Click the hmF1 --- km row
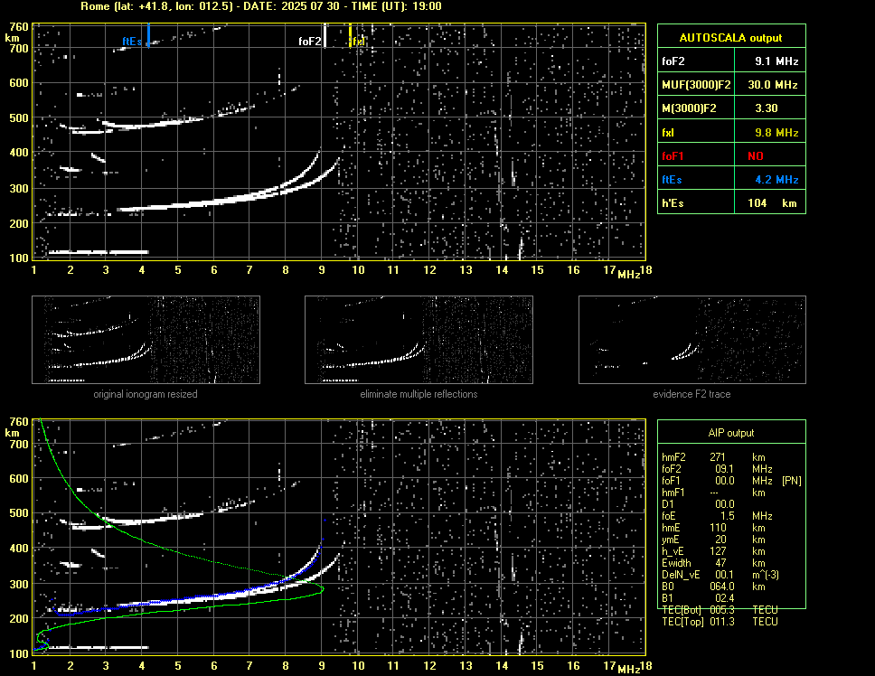Screen dimensions: 875x676 point(713,492)
